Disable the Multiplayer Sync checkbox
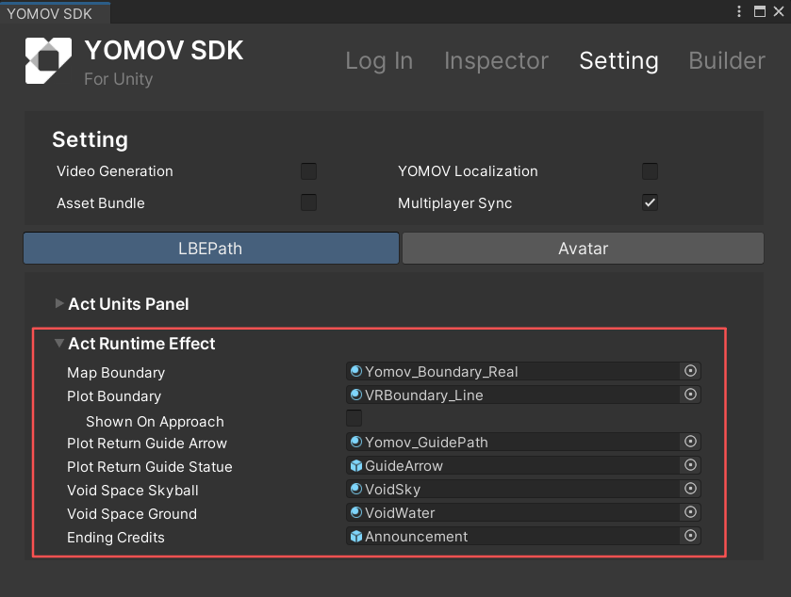The height and width of the screenshot is (597, 791). coord(650,202)
